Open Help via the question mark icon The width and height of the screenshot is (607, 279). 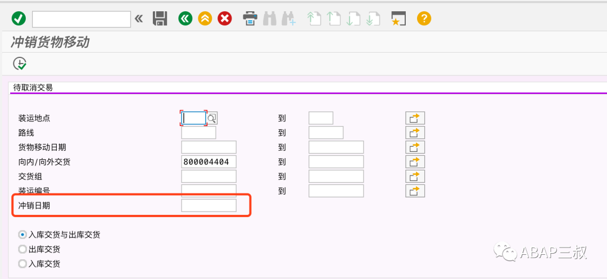[x=424, y=19]
